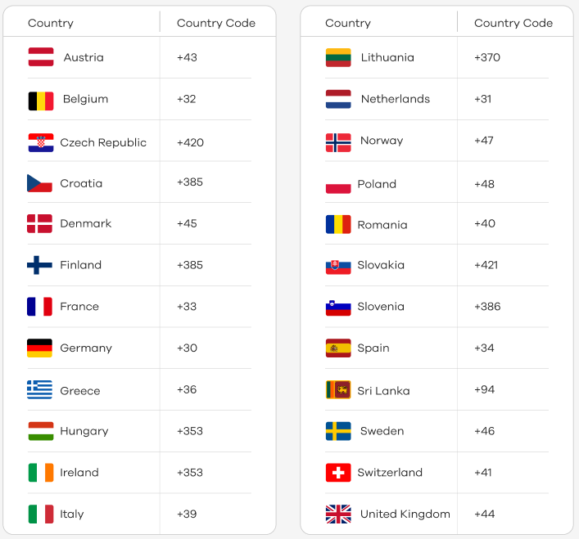Viewport: 579px width, 539px height.
Task: Select the Germany country name
Action: point(86,348)
